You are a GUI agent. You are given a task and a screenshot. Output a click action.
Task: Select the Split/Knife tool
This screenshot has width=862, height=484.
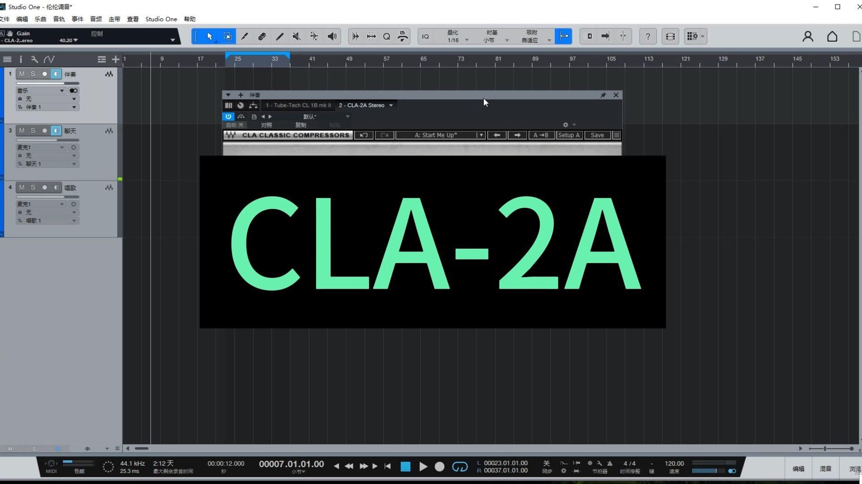[245, 36]
